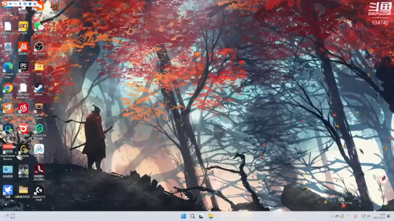
Task: Open the Control Panel desktop shortcut
Action: [8, 169]
